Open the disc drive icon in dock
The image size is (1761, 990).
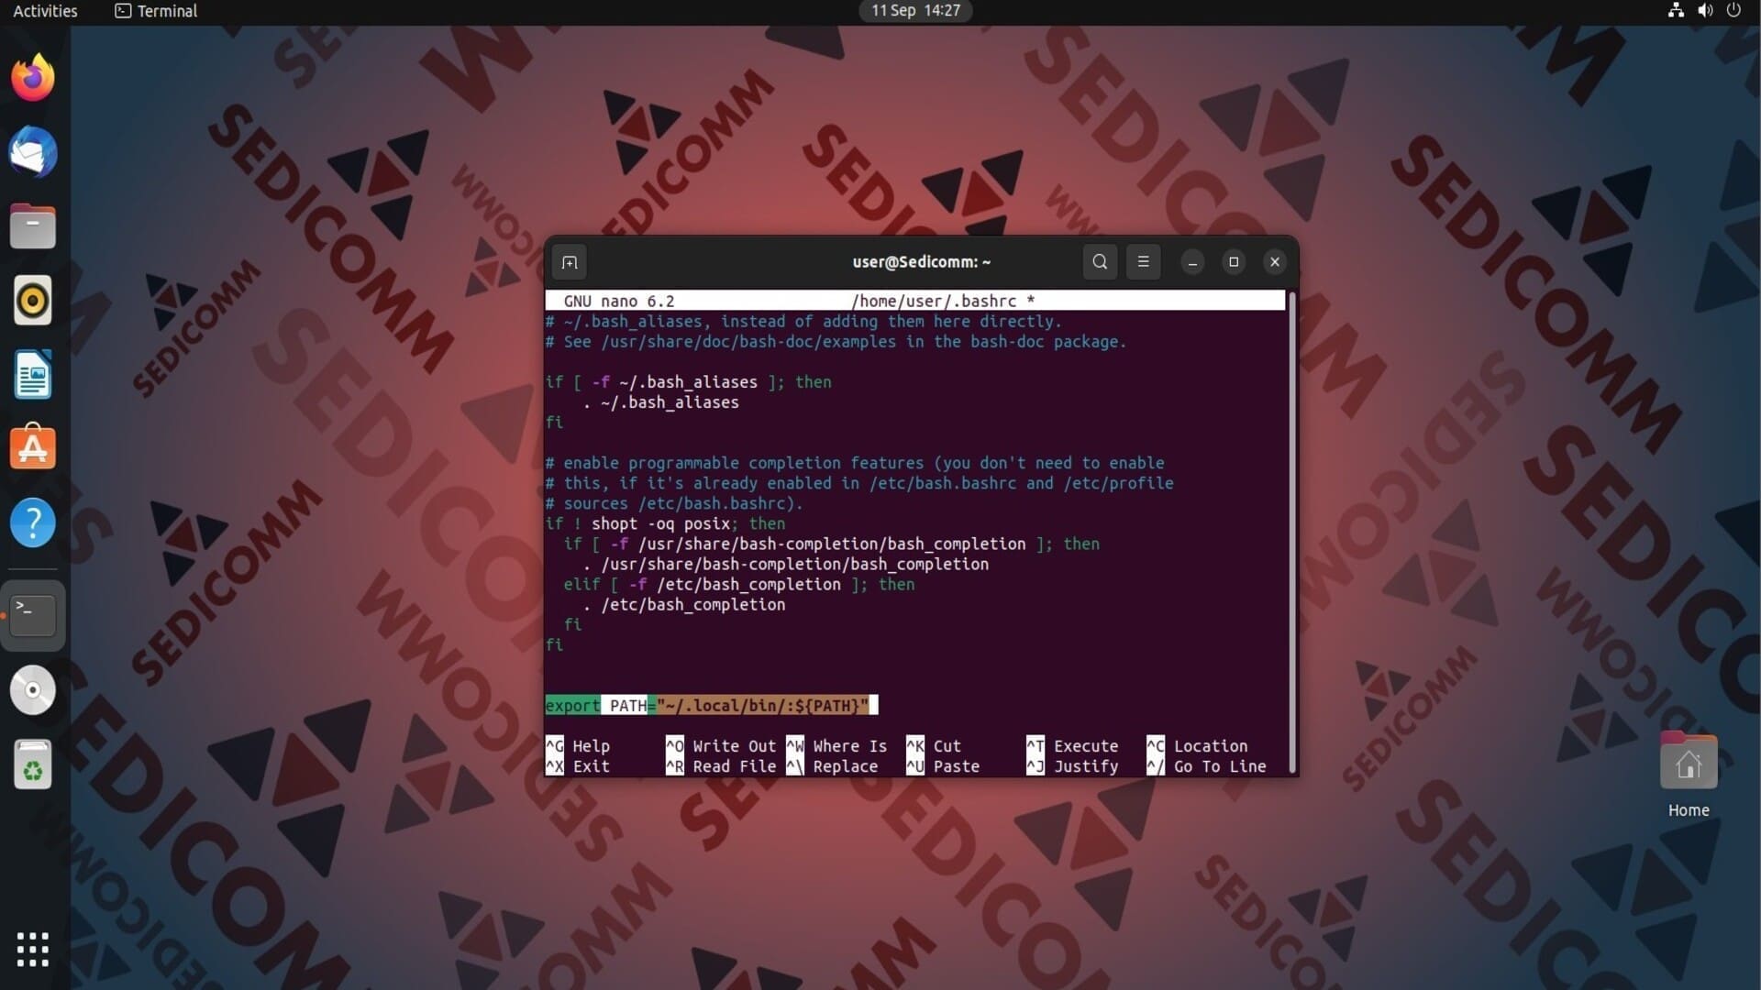33,690
